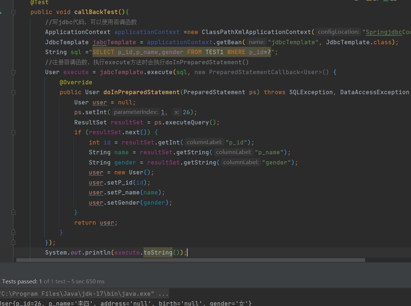Click the parameterIndex inlay hint in setInt
Screen dimensions: 411x306
pyautogui.click(x=135, y=112)
